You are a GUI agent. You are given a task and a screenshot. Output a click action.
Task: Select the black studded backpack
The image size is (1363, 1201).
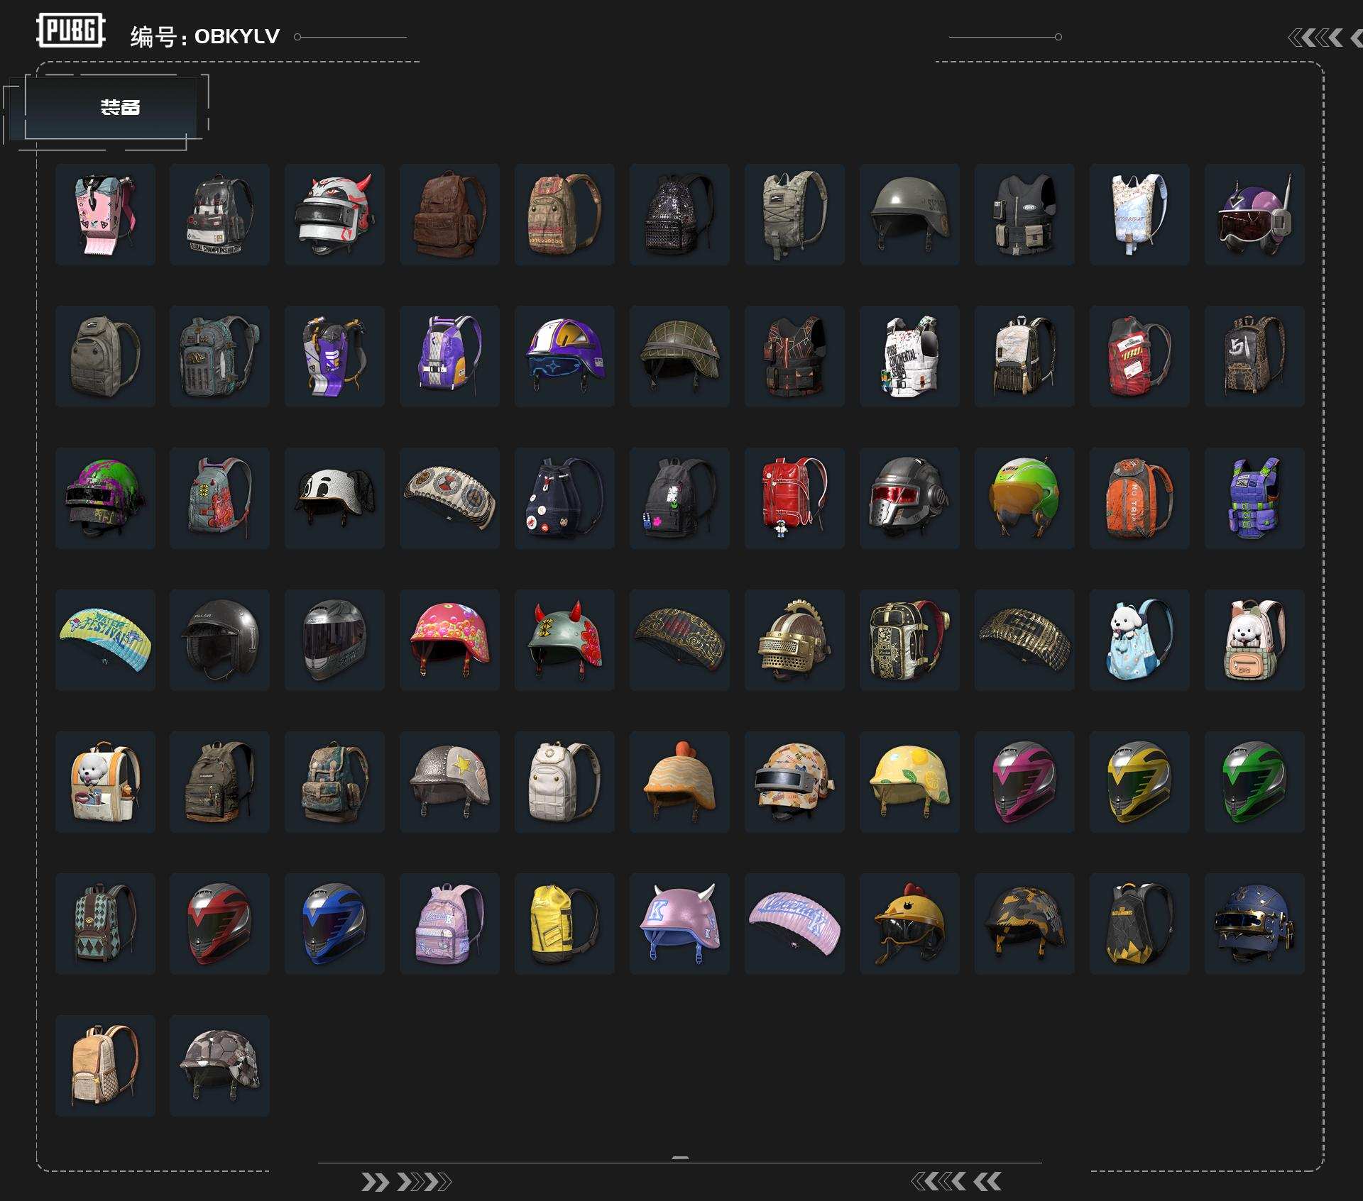(x=679, y=214)
